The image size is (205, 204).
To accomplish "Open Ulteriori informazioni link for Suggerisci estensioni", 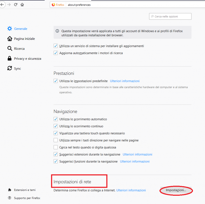I will pyautogui.click(x=137, y=154).
